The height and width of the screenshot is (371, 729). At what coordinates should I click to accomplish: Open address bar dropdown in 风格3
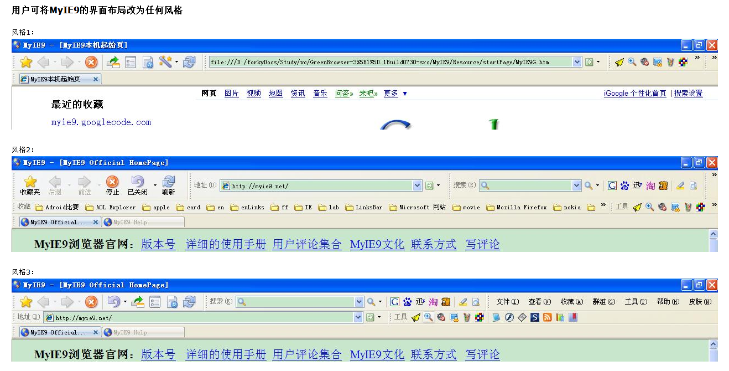point(358,317)
